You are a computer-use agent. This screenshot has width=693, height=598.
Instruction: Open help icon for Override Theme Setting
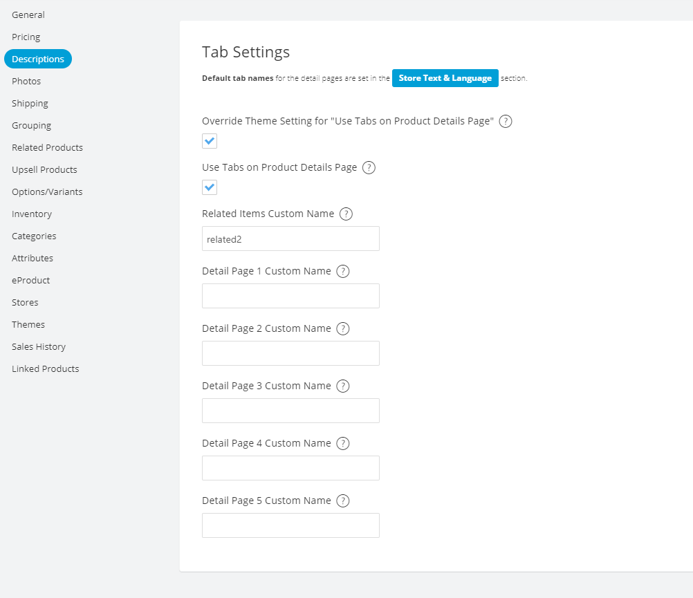(505, 121)
